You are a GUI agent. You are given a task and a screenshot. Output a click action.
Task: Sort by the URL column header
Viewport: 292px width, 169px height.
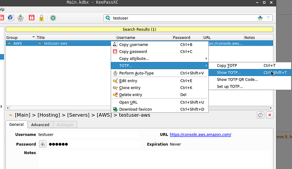tap(223, 37)
